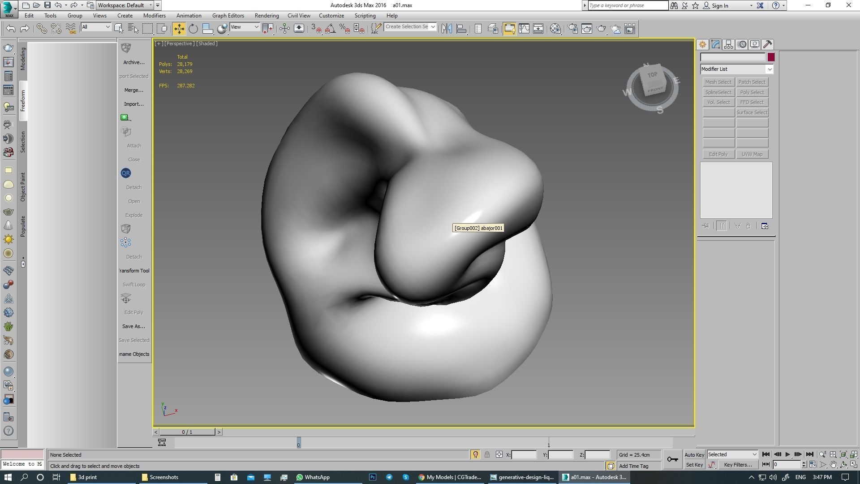Screen dimensions: 860x484
Task: Open the Rendering menu
Action: [x=267, y=16]
